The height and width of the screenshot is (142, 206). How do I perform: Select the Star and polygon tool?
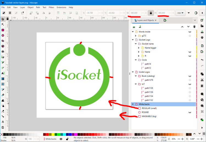click(3, 41)
